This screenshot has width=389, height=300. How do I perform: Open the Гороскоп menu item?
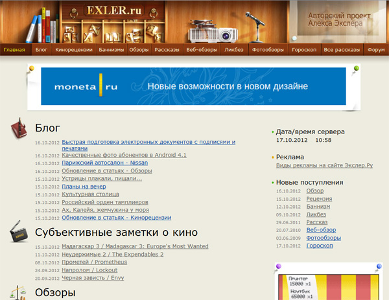(303, 49)
